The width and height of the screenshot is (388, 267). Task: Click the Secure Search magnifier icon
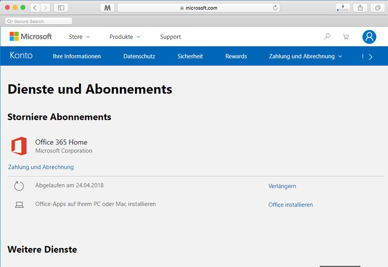pos(10,21)
